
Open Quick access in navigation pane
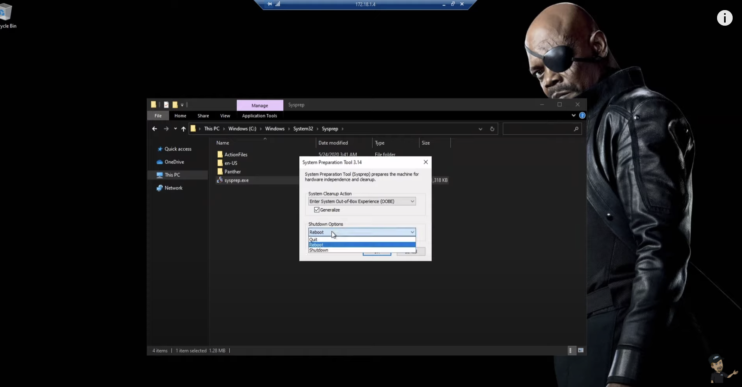[178, 149]
